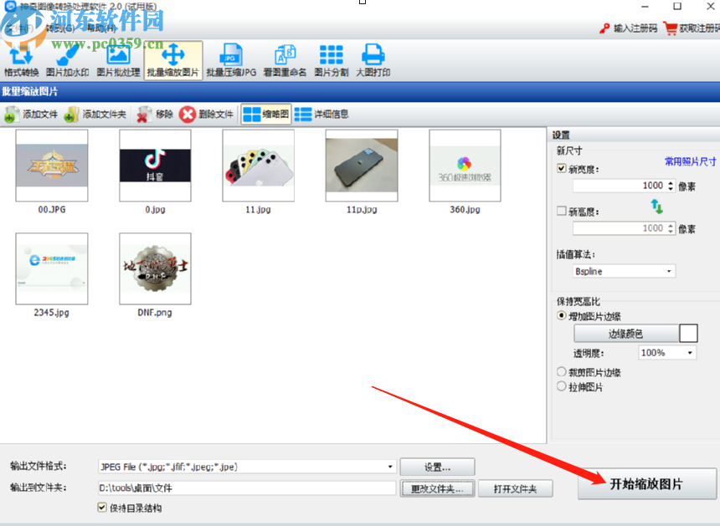Click the 输出到文件夹 path field
Image resolution: width=720 pixels, height=526 pixels.
pos(247,488)
